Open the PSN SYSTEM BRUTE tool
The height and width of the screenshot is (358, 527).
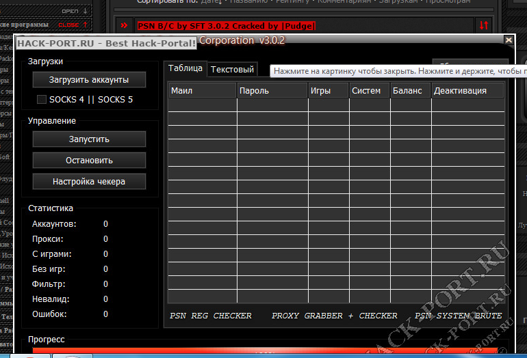458,316
